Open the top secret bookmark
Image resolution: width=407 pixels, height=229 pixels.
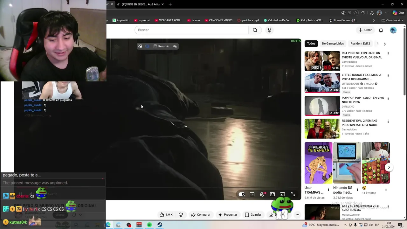tap(142, 20)
